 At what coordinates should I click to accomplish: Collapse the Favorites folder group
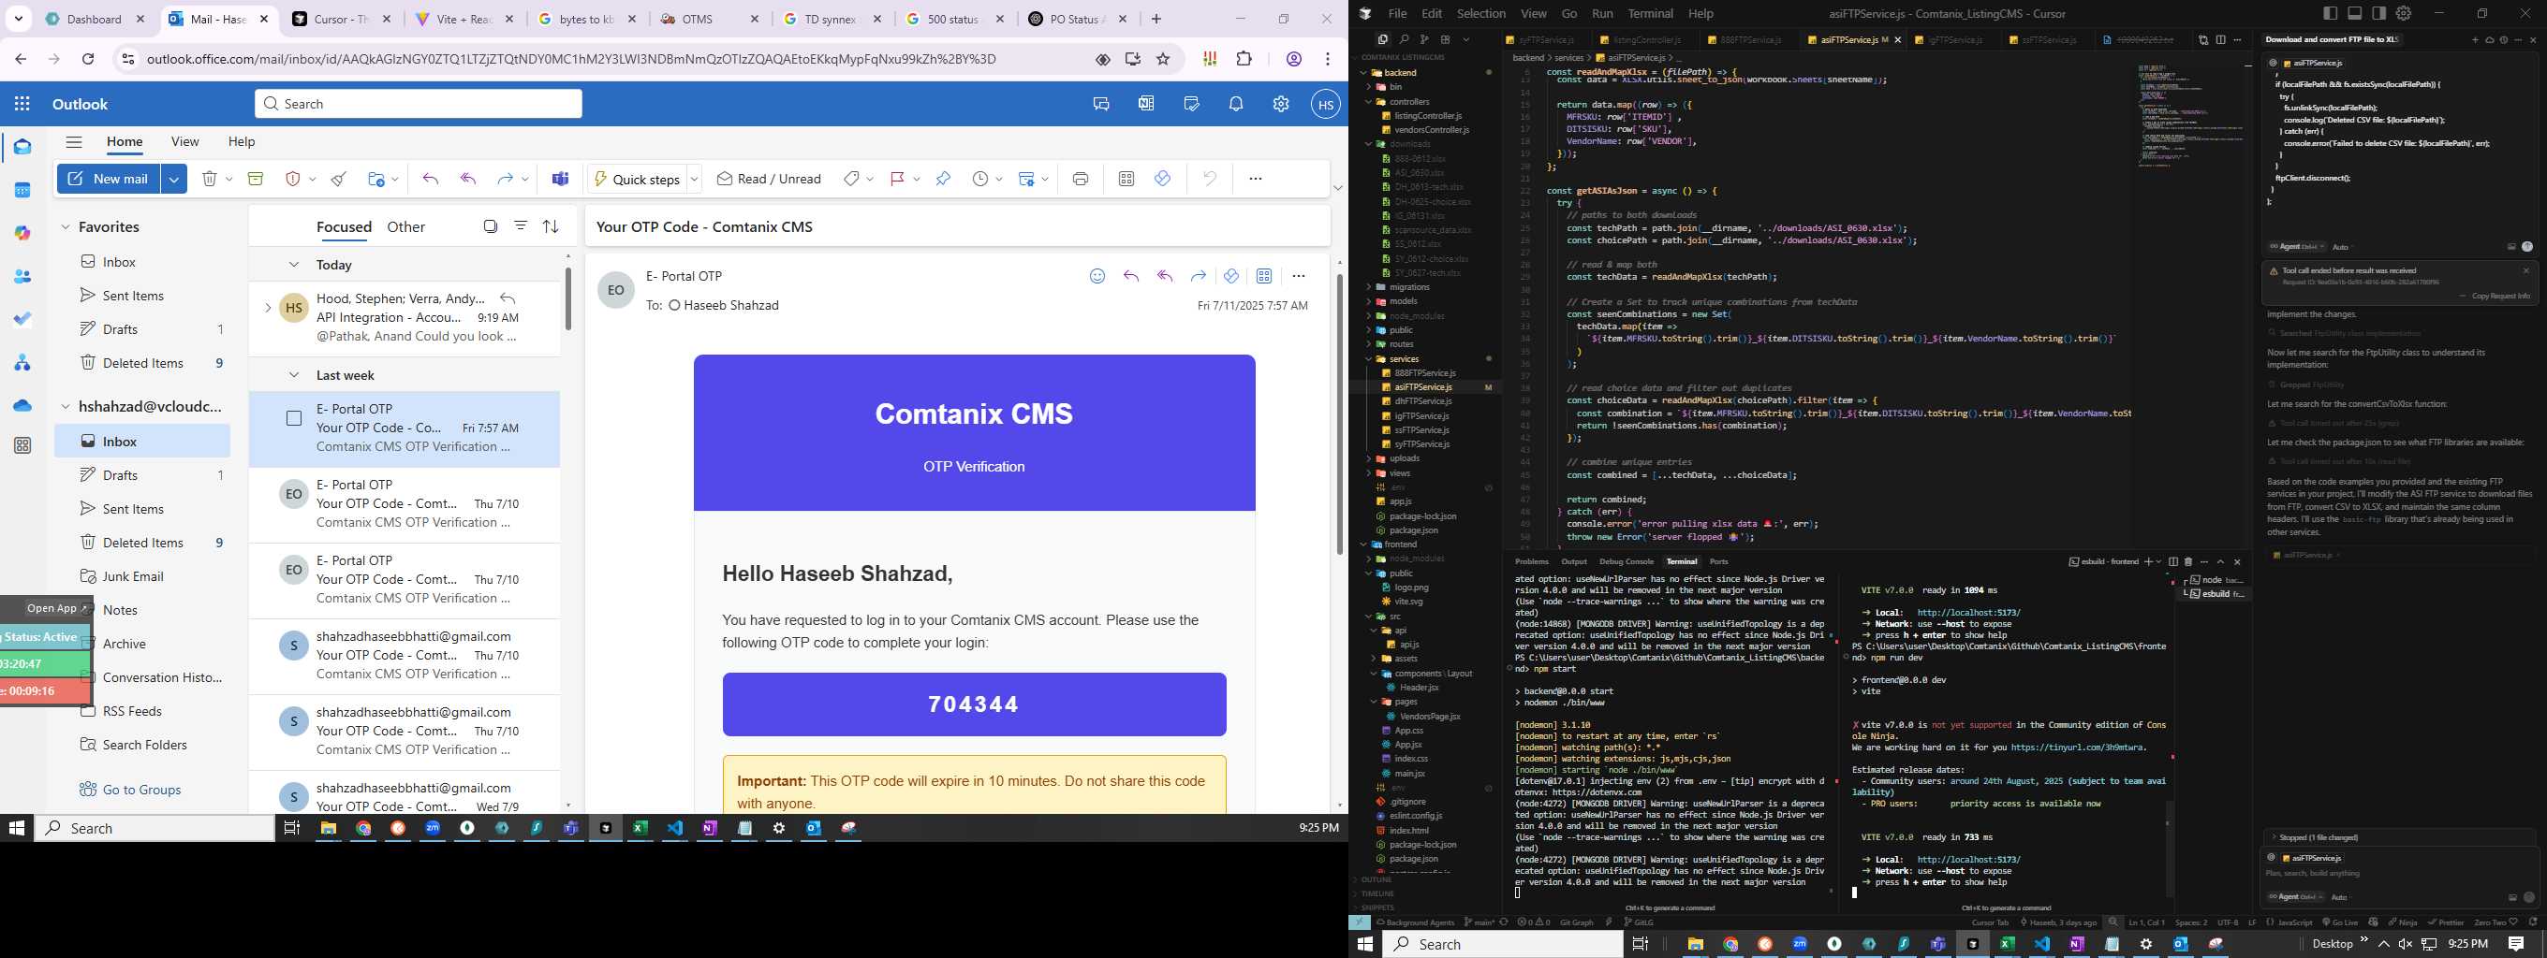[66, 227]
